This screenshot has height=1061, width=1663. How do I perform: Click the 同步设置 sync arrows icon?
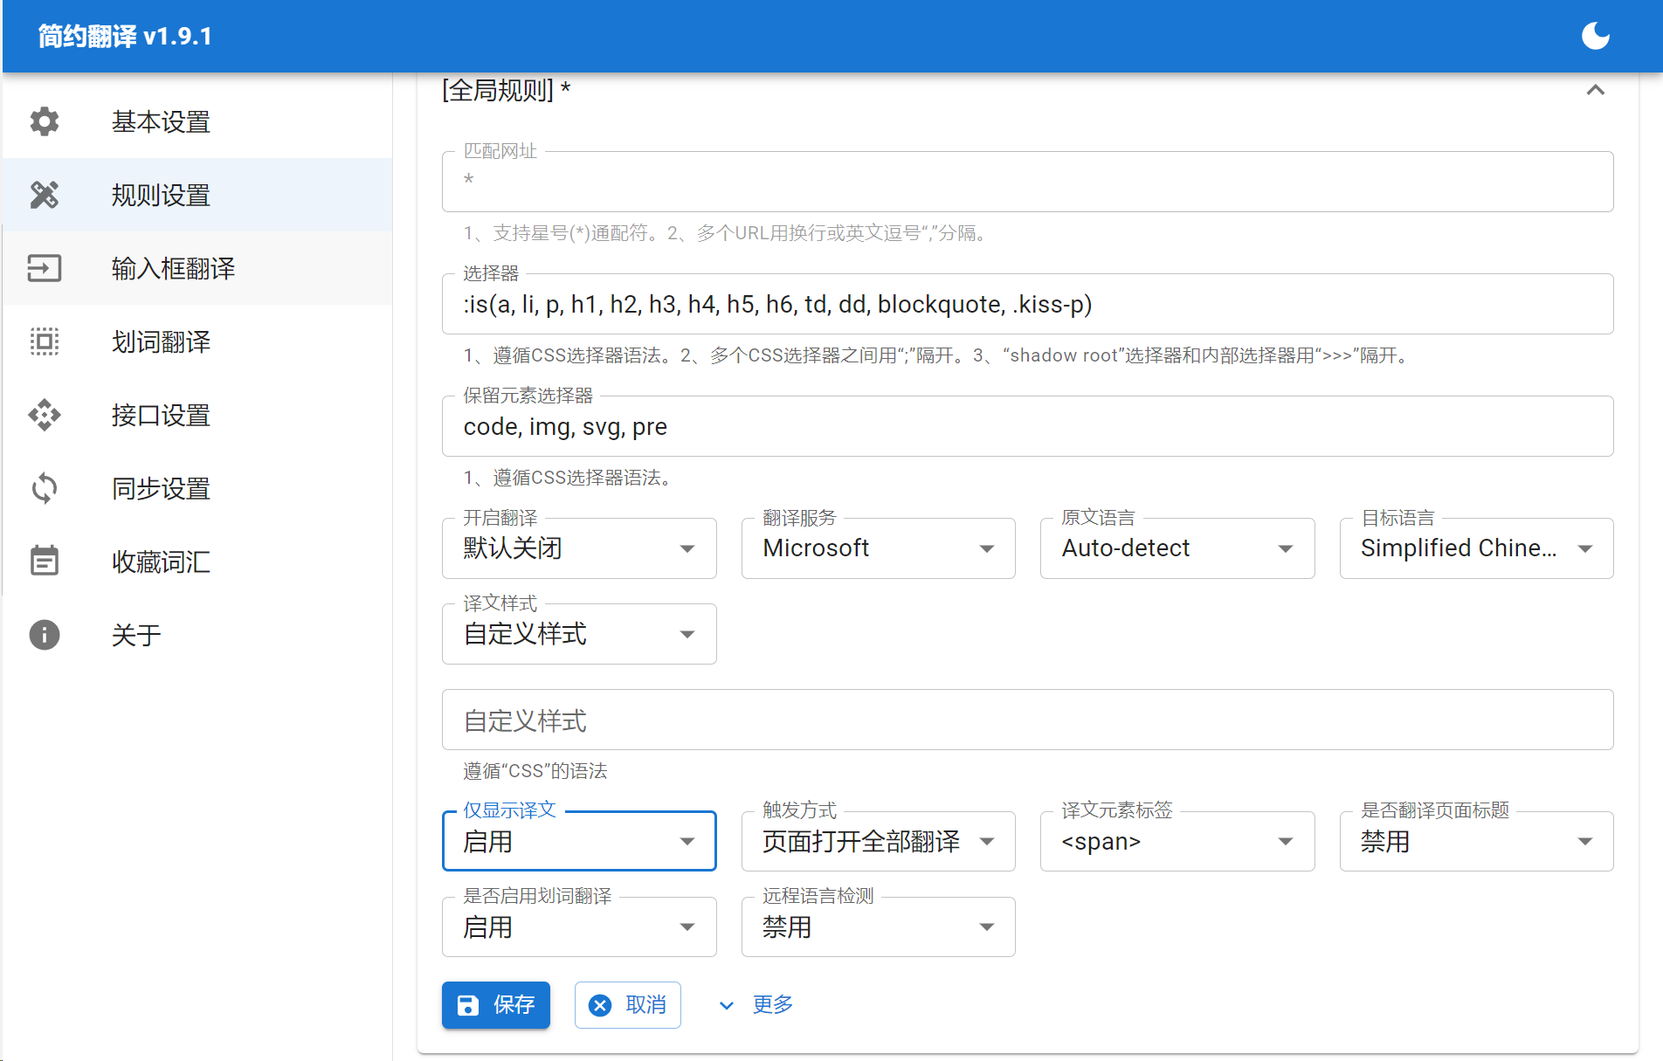coord(45,488)
